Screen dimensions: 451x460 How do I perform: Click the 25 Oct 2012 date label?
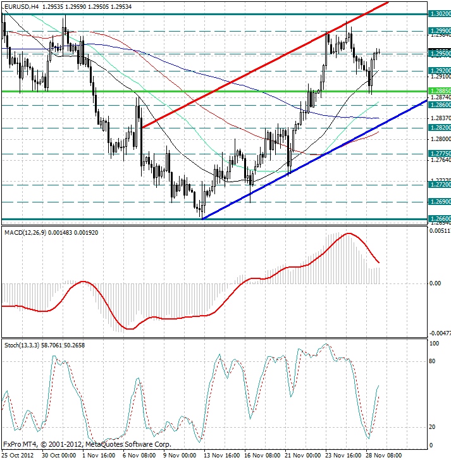[x=18, y=456]
